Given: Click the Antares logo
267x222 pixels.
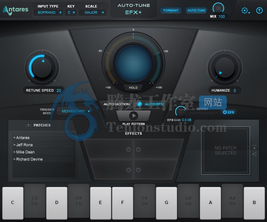Looking at the screenshot, I should [x=15, y=10].
